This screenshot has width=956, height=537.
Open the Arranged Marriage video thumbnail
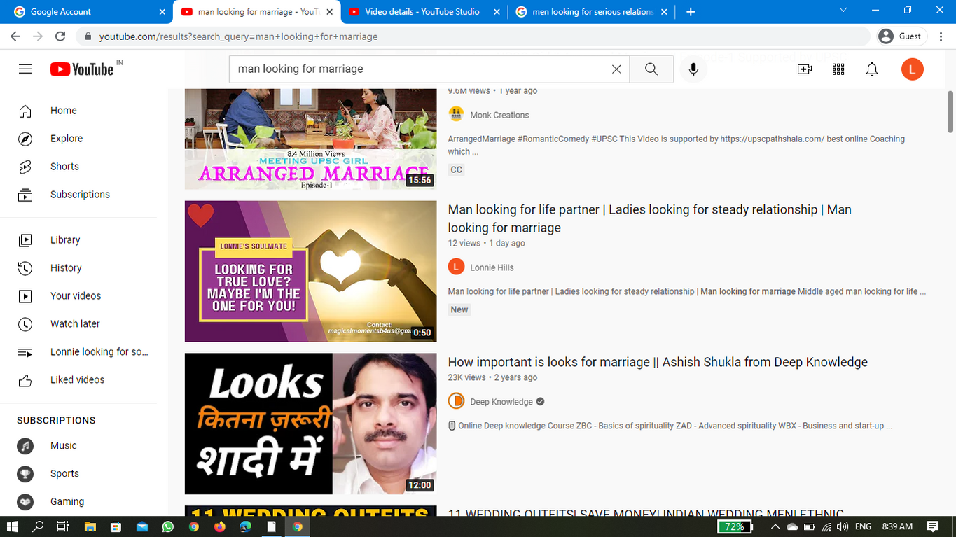pyautogui.click(x=310, y=139)
